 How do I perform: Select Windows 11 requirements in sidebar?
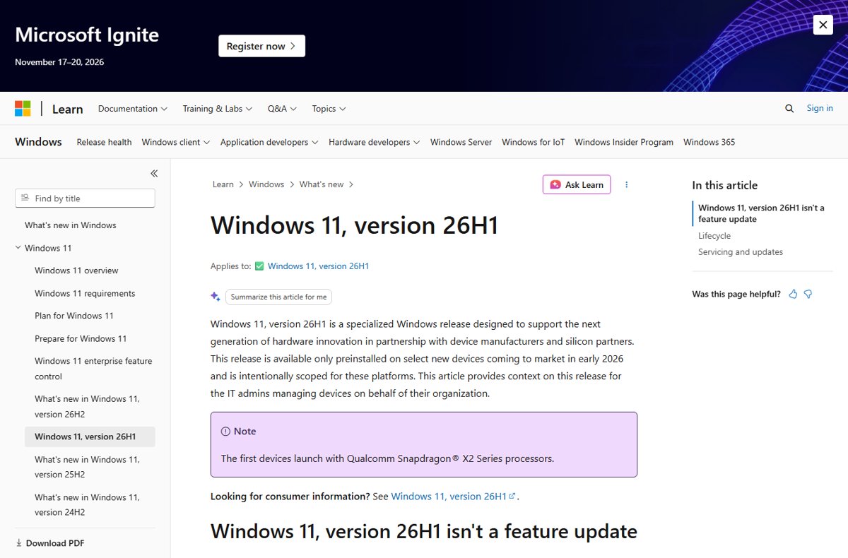click(85, 293)
